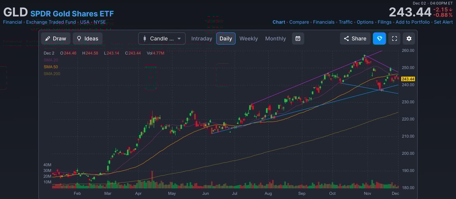Open the Options link
The height and width of the screenshot is (199, 456).
365,22
